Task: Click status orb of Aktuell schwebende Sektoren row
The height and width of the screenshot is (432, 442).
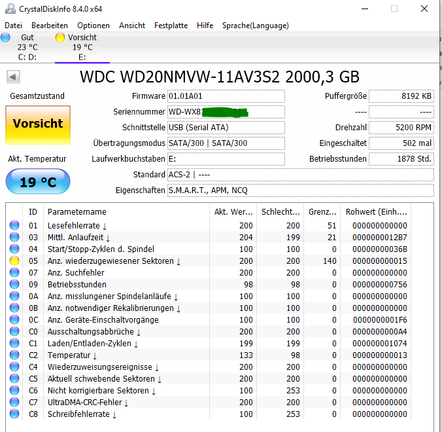Action: 14,379
